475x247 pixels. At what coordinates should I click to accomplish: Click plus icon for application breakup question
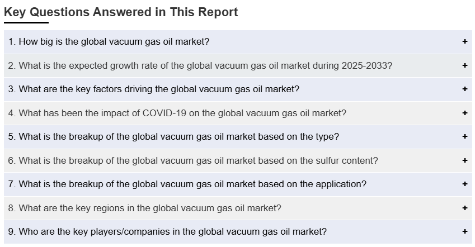coord(465,184)
